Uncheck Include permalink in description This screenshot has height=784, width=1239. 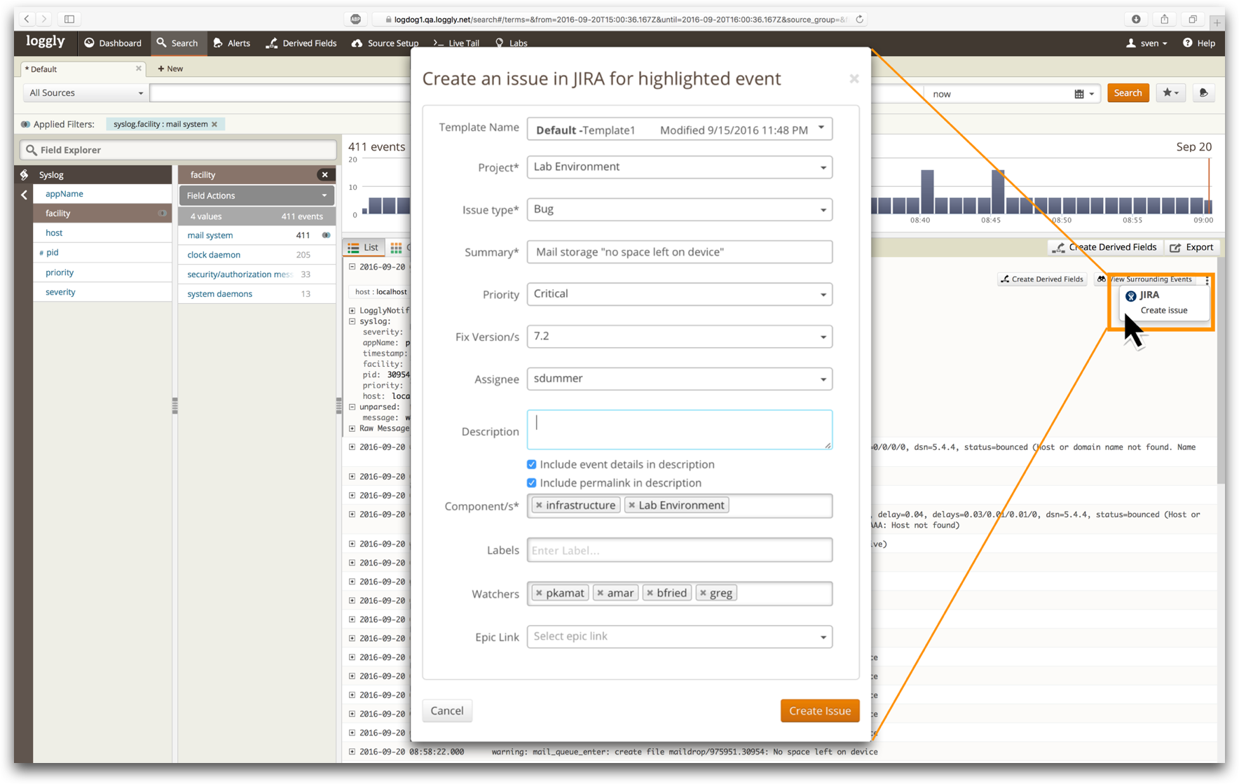pyautogui.click(x=532, y=483)
